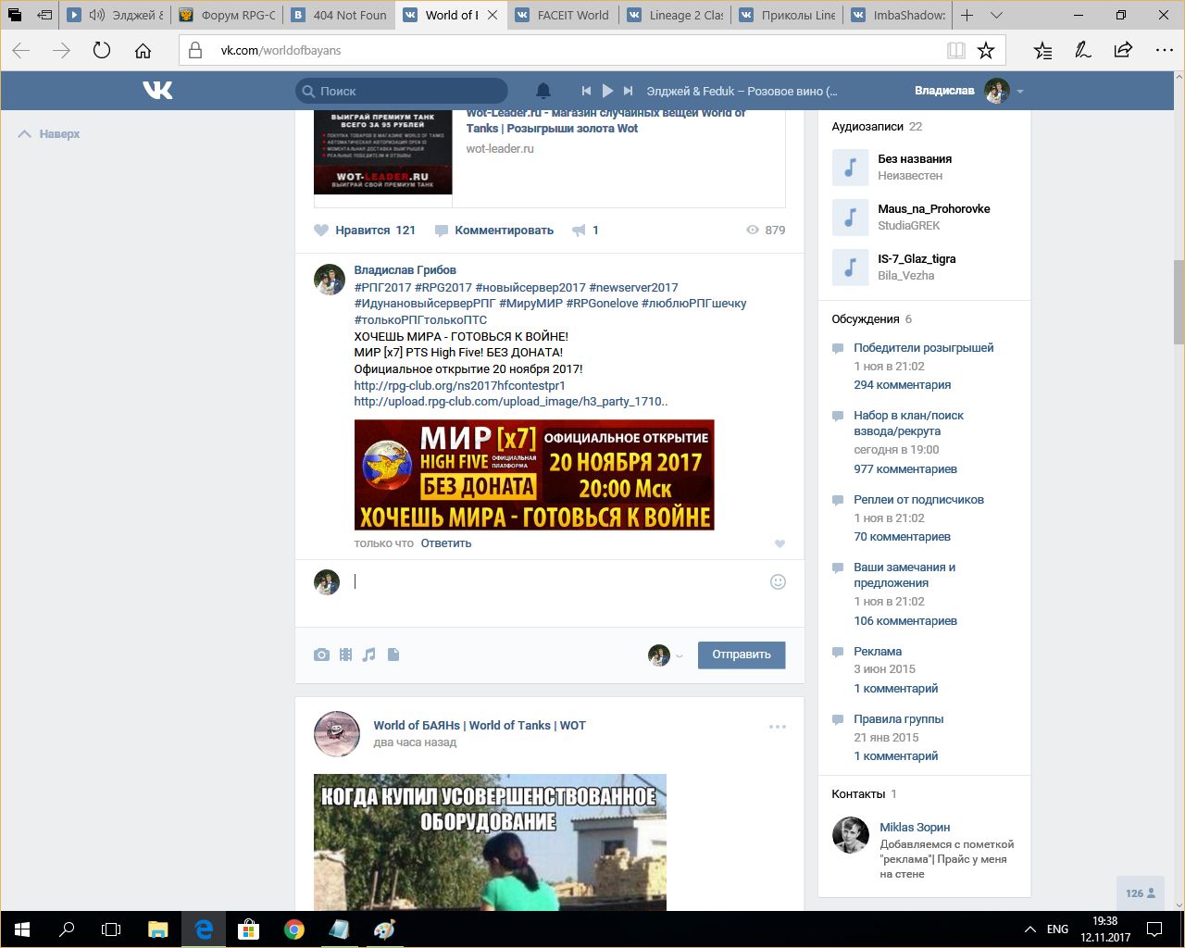Open the Edge favorites hub
The height and width of the screenshot is (948, 1185).
point(1042,50)
